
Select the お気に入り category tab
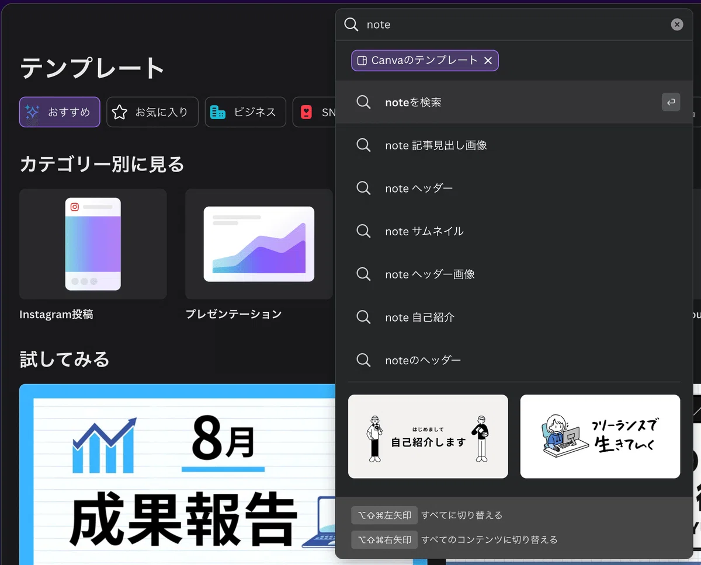(152, 112)
